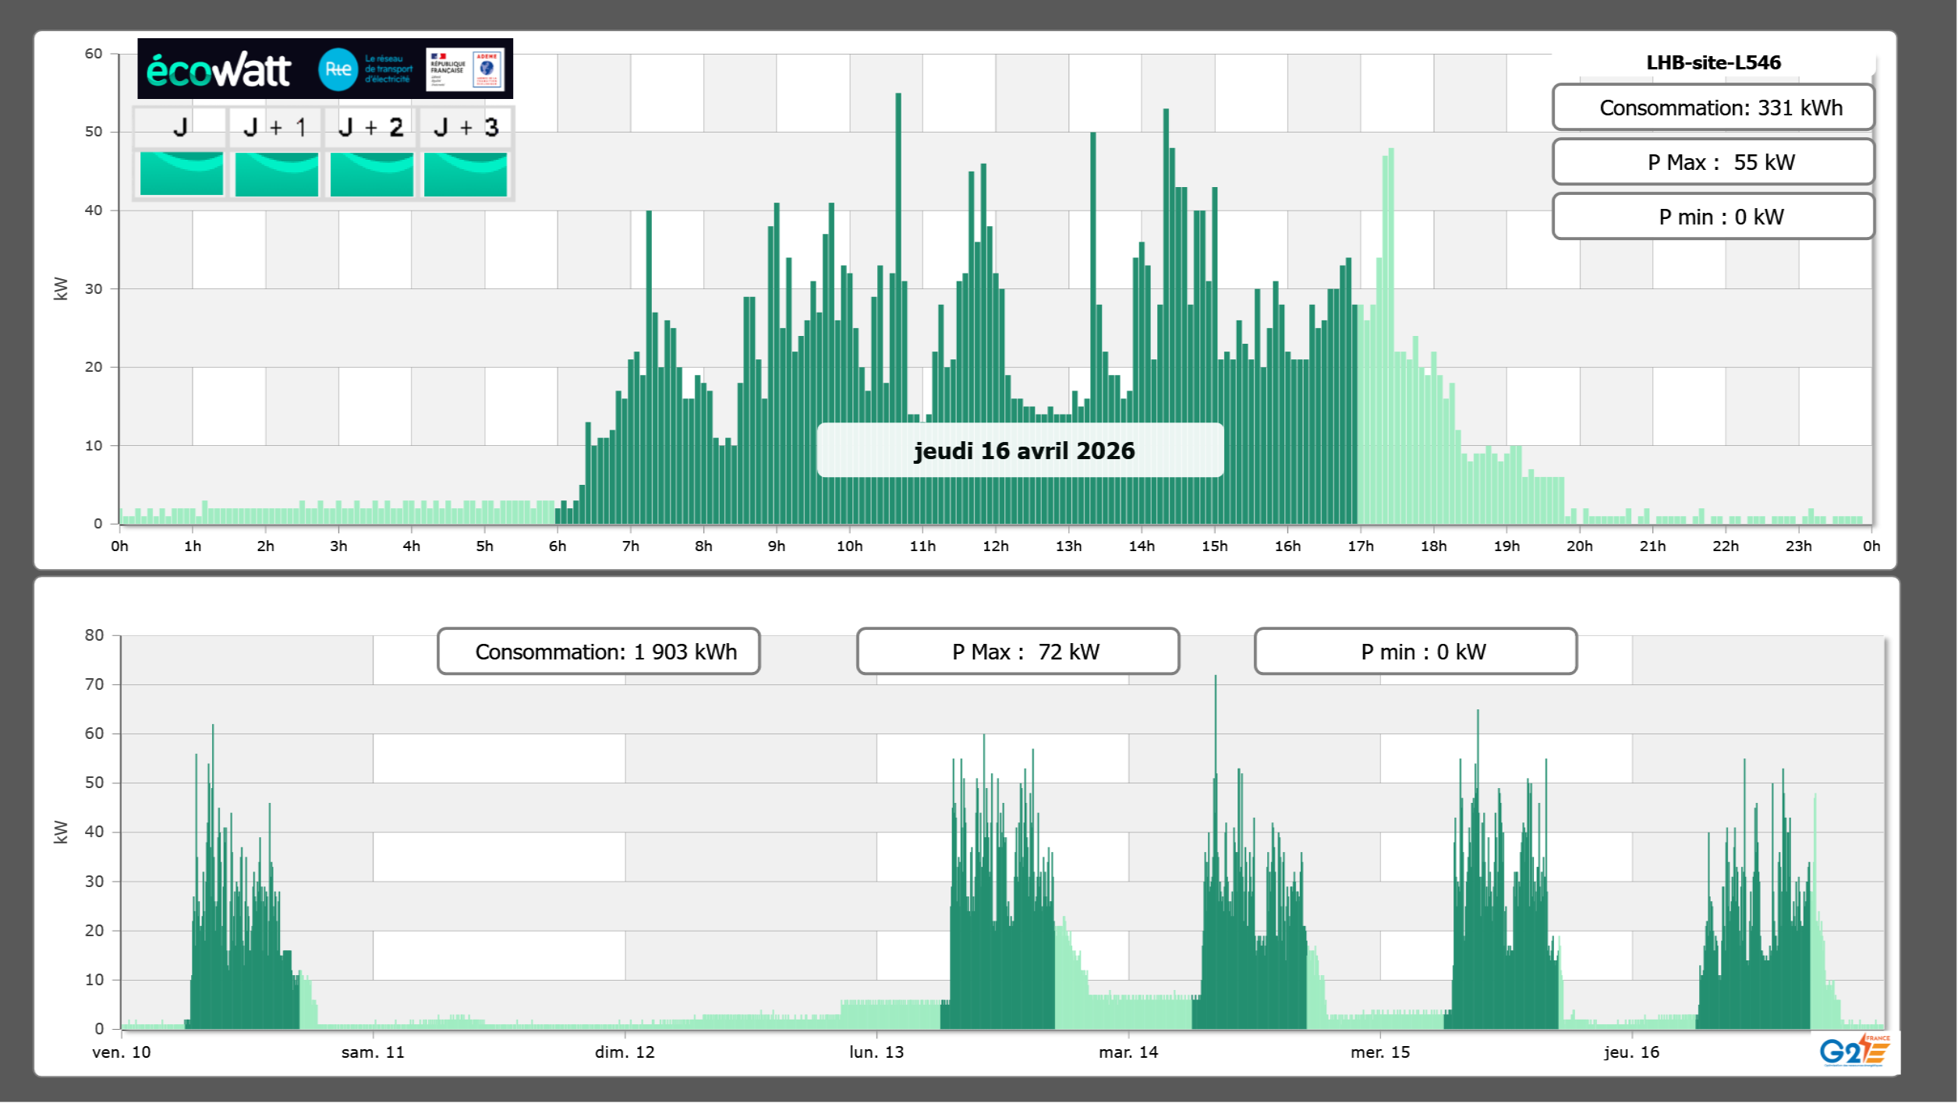The width and height of the screenshot is (1958, 1103).
Task: Click the G2E France logo
Action: (x=1854, y=1051)
